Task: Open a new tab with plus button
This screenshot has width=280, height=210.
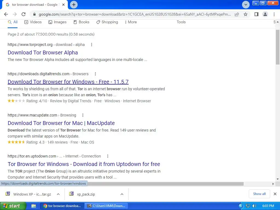Action: pyautogui.click(x=74, y=5)
